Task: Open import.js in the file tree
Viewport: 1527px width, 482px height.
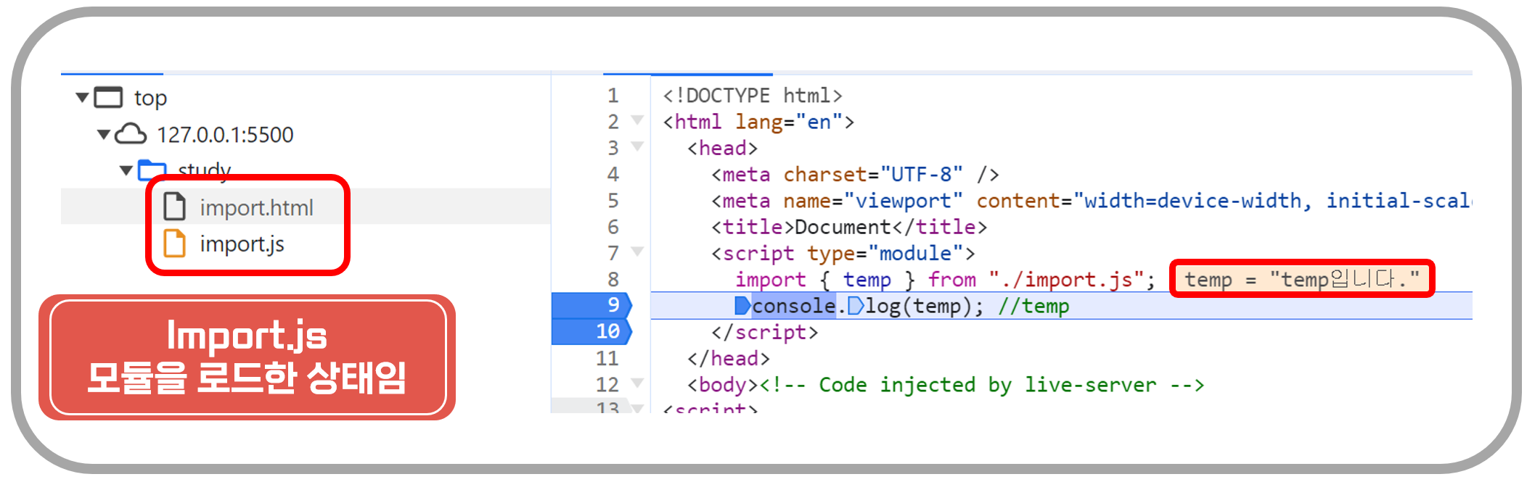Action: click(x=242, y=244)
